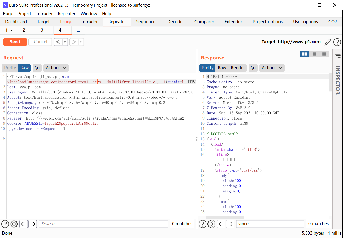Image resolution: width=343 pixels, height=238 pixels.
Task: Switch to the Target tab
Action: click(x=43, y=22)
